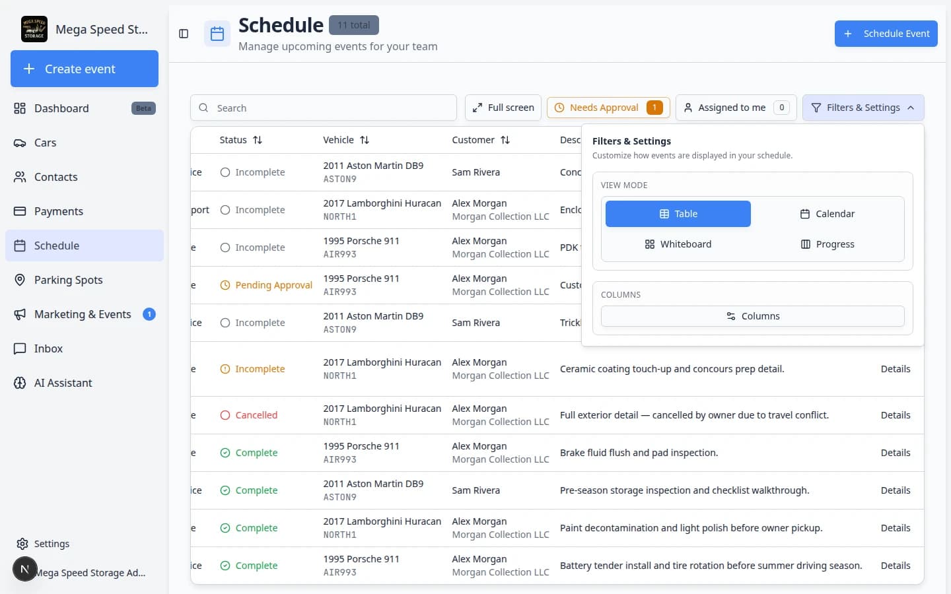
Task: Open Details for Pre-season storage inspection row
Action: (896, 490)
